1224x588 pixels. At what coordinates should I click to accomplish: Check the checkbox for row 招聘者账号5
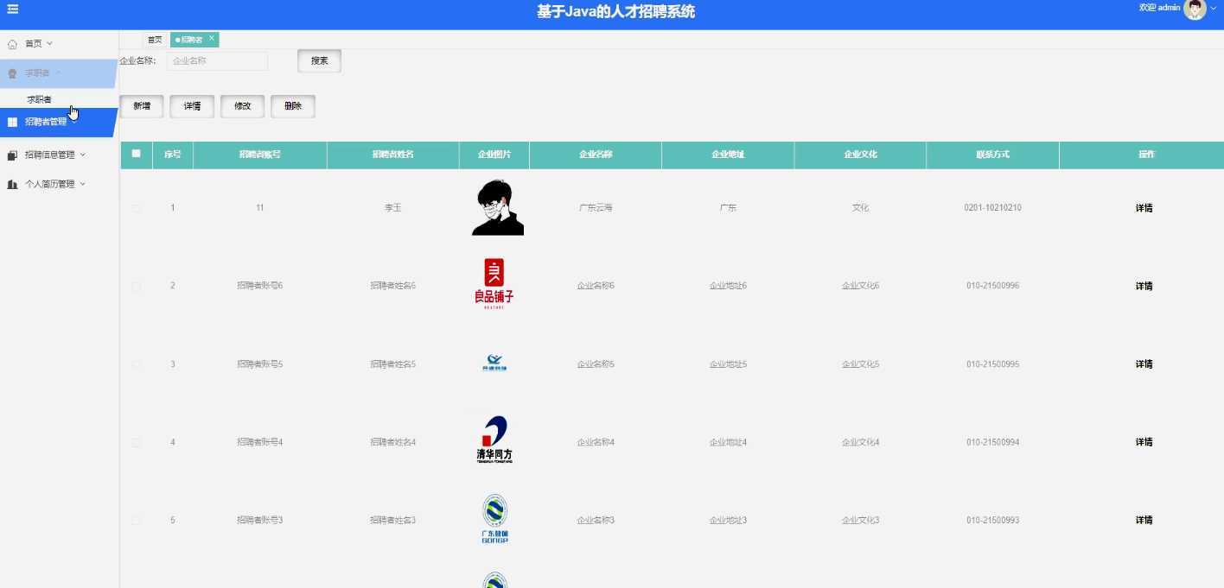[137, 364]
